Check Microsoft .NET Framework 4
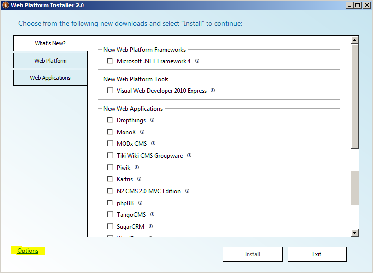Viewport: 373px width, 273px height. tap(110, 61)
